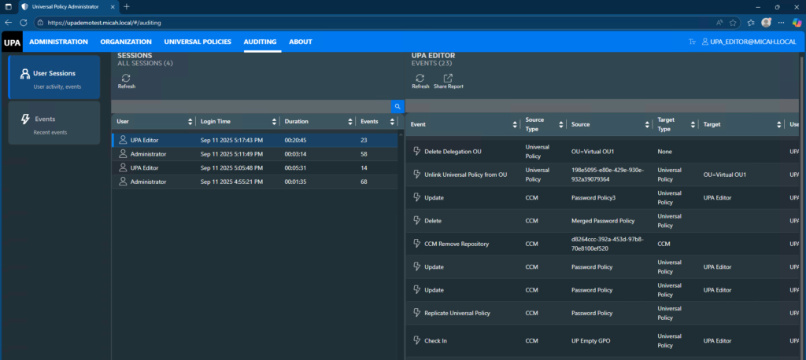Viewport: 806px width, 360px height.
Task: Select the User Sessions sidebar panel
Action: pyautogui.click(x=54, y=77)
